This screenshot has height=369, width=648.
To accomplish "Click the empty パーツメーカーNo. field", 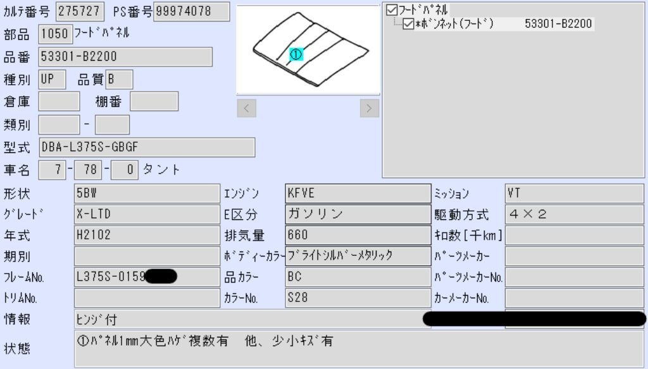I will [x=575, y=277].
